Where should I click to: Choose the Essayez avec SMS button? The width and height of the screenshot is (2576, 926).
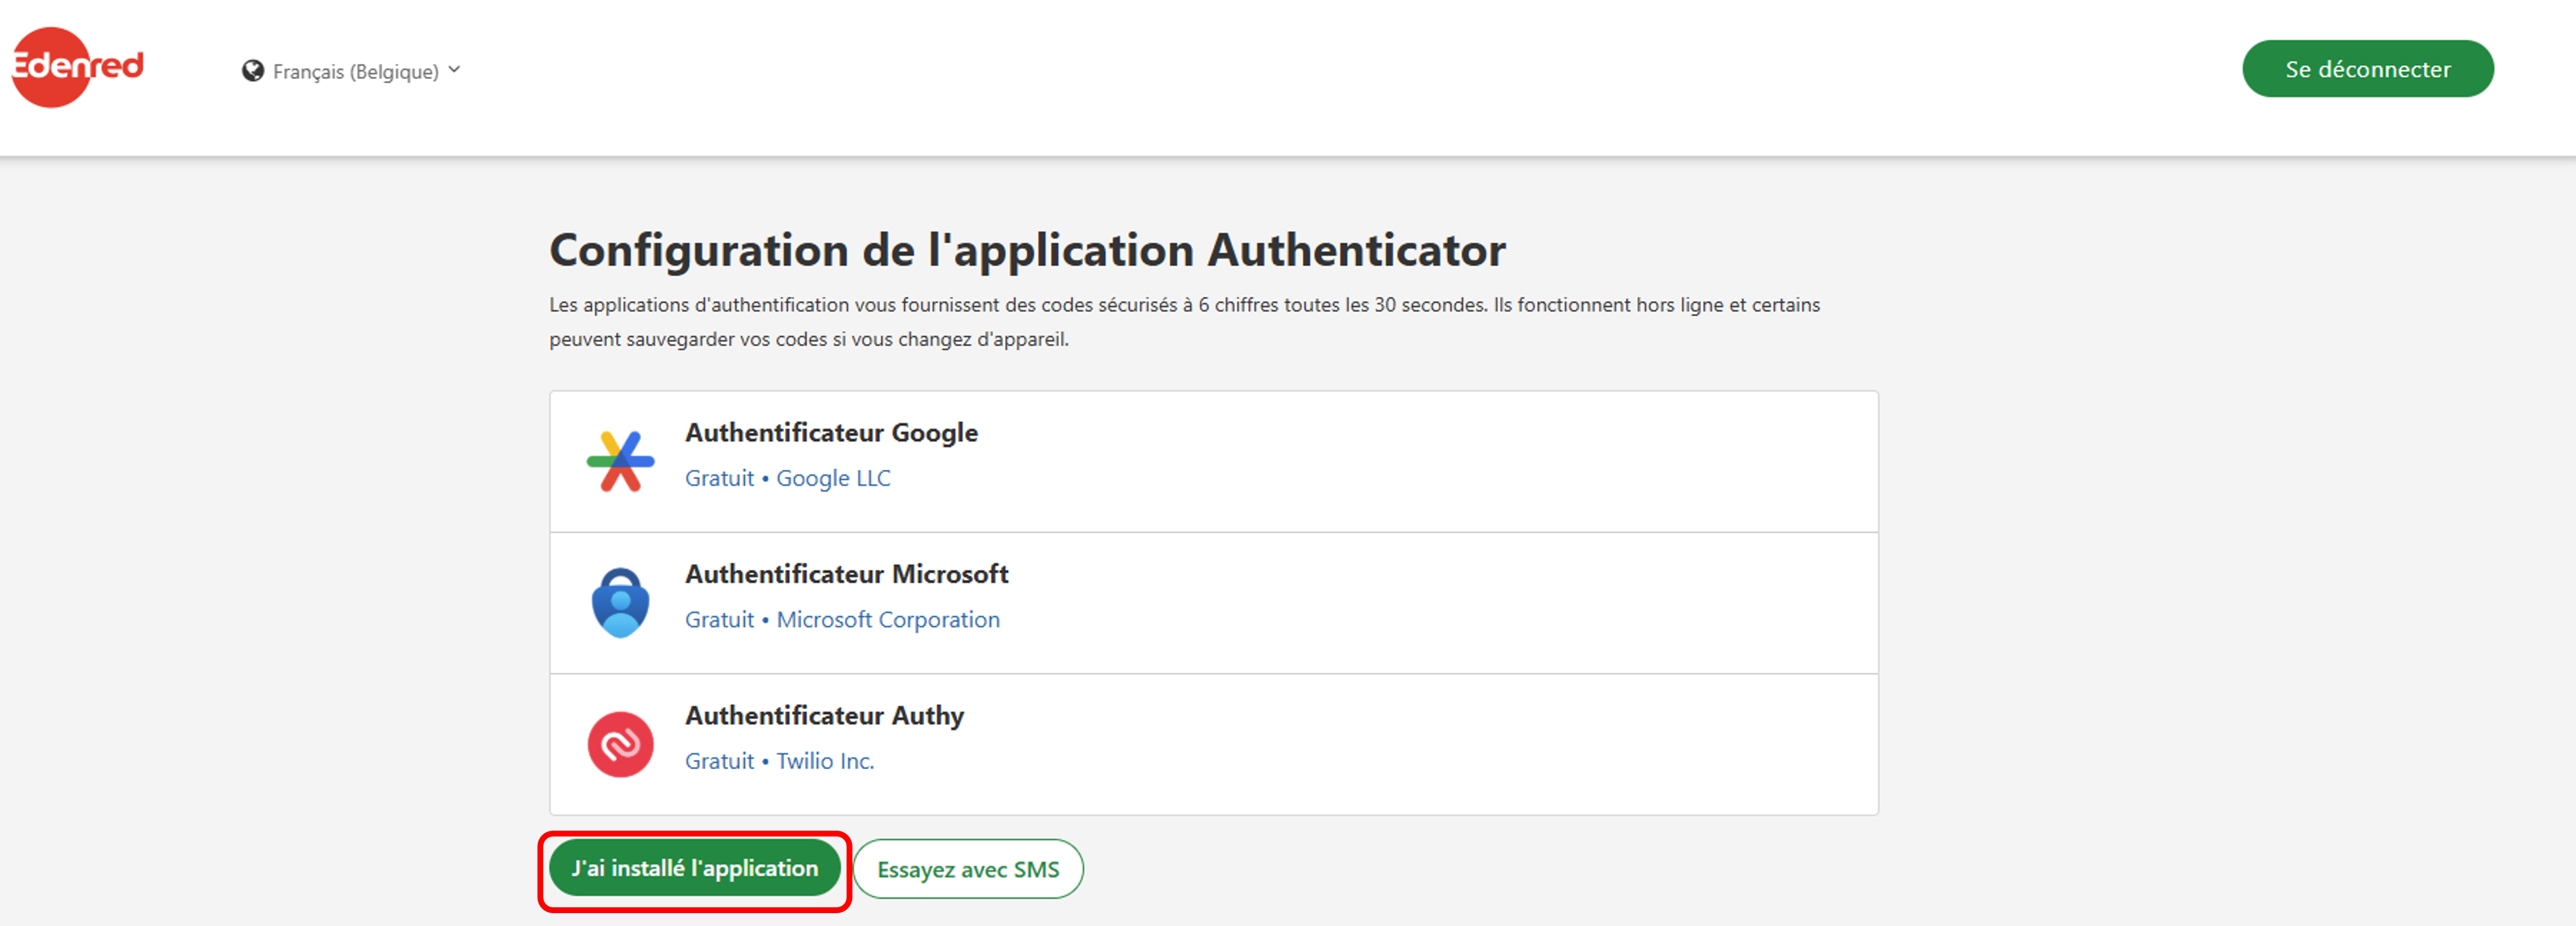click(968, 869)
